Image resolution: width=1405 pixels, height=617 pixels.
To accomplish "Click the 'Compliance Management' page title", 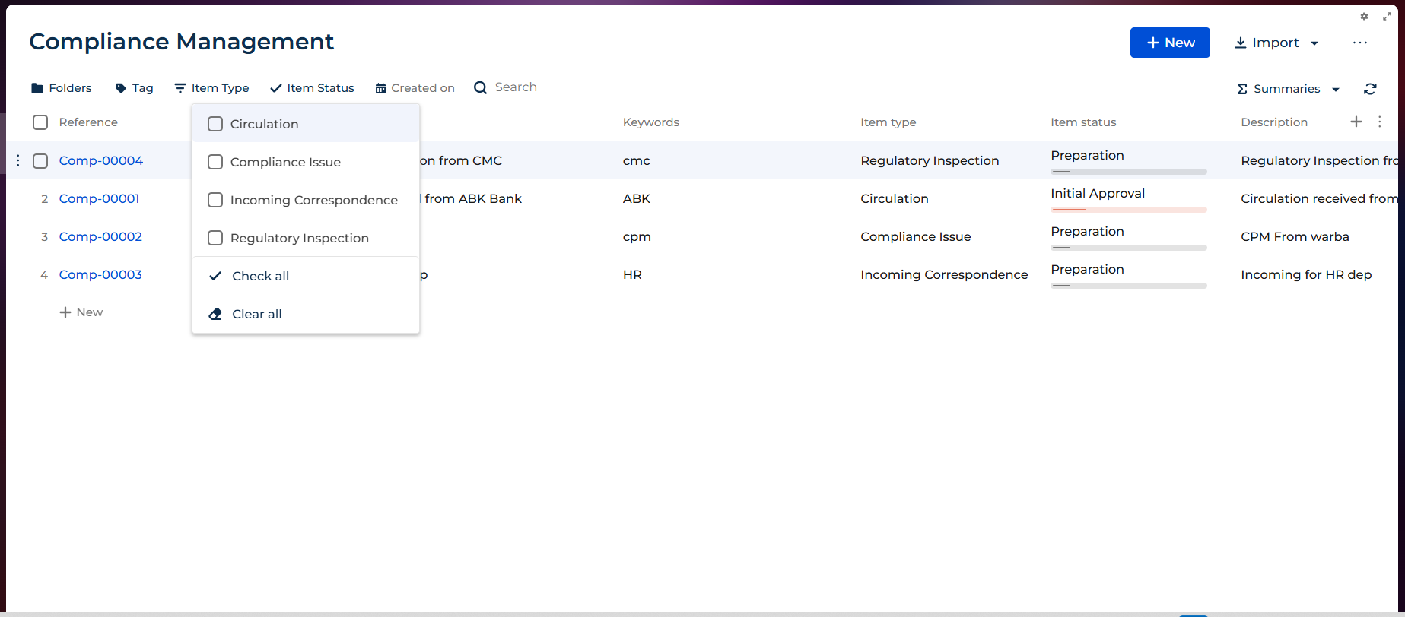I will click(181, 41).
